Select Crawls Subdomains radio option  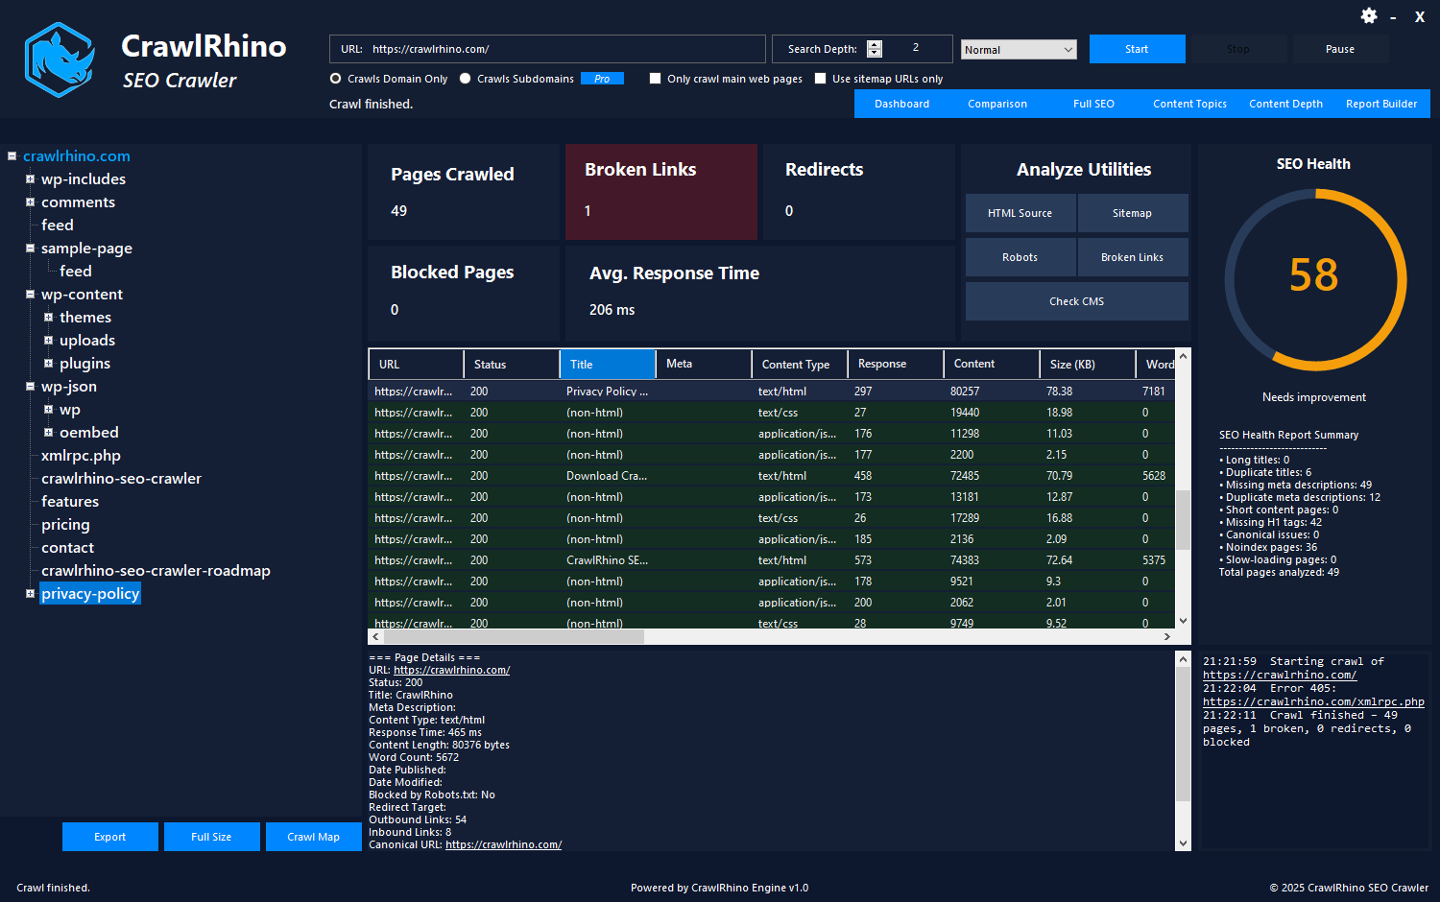coord(466,79)
